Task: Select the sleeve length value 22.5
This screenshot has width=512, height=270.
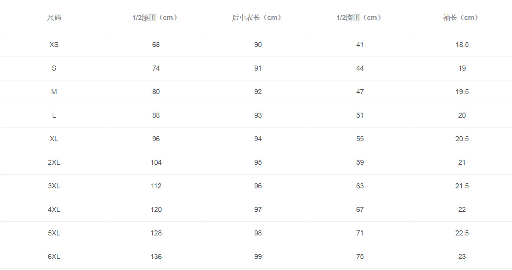Action: click(x=462, y=233)
